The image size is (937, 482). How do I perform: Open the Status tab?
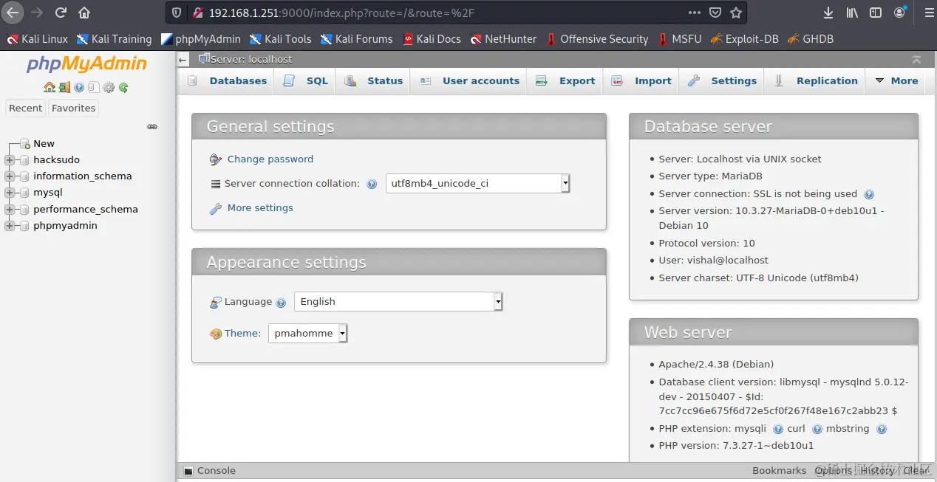coord(374,81)
